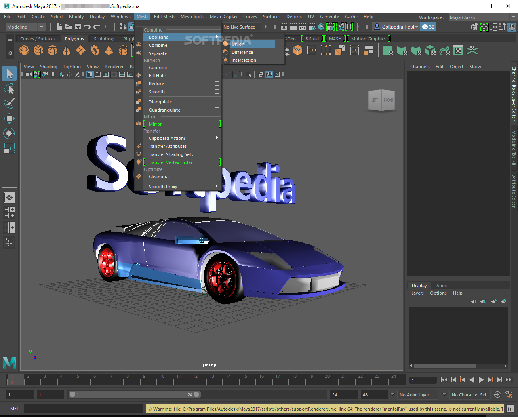Screen dimensions: 518x417
Task: Click the Softpedia Test account button
Action: (396, 27)
